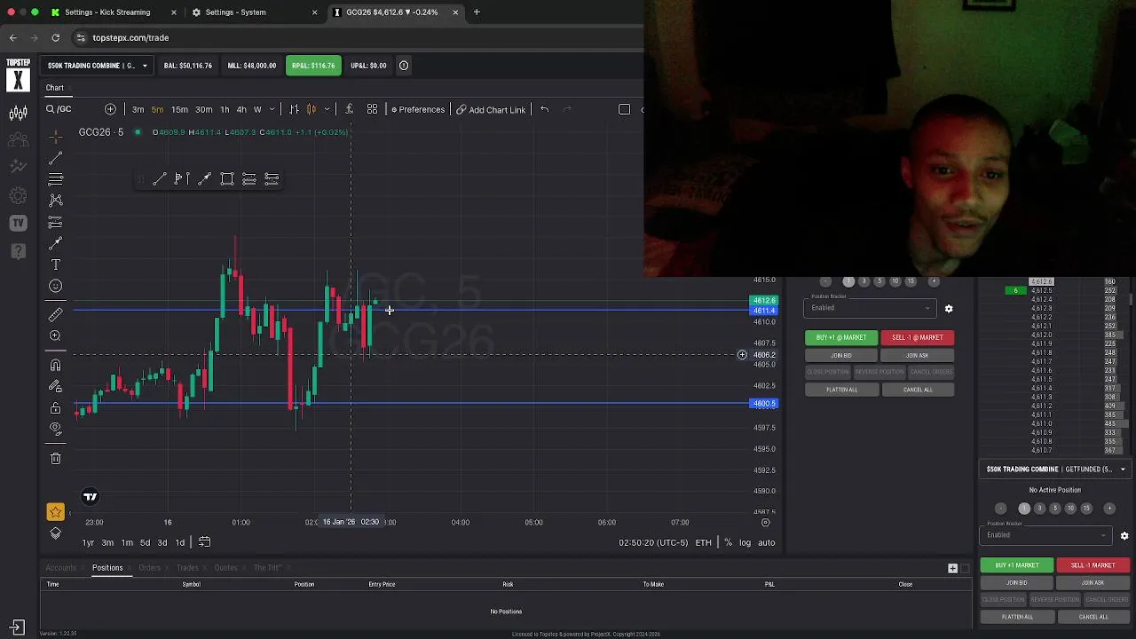1136x639 pixels.
Task: Click the logout icon at sidebar bottom
Action: point(18,627)
